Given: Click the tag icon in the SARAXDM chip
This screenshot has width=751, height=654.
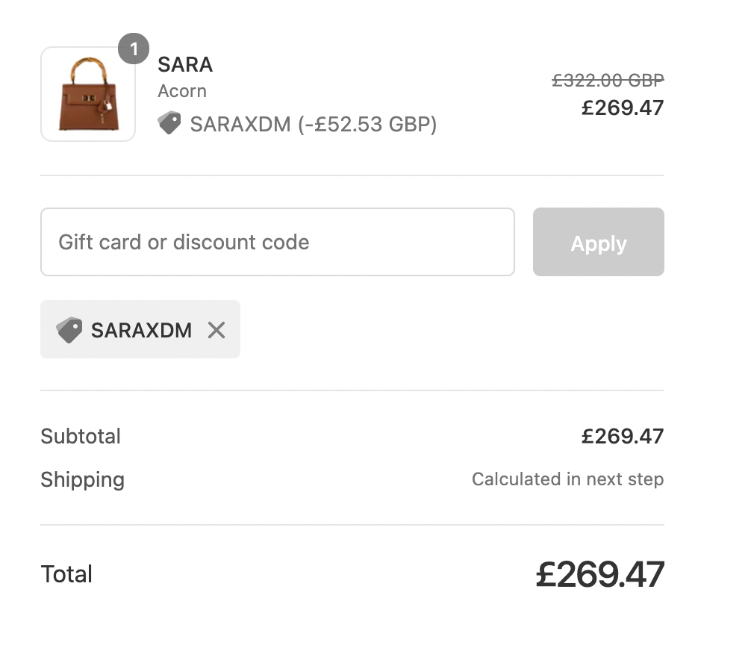Looking at the screenshot, I should click(x=69, y=330).
